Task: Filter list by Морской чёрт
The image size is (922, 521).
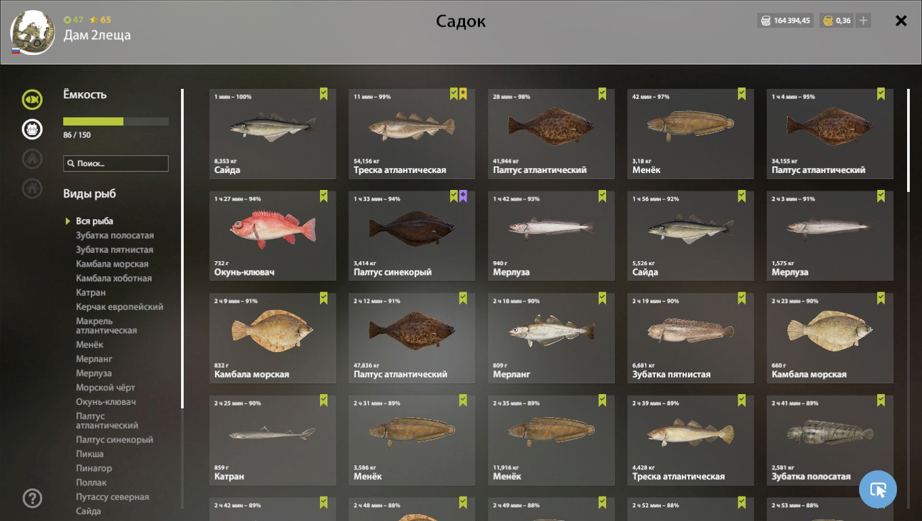Action: point(105,387)
